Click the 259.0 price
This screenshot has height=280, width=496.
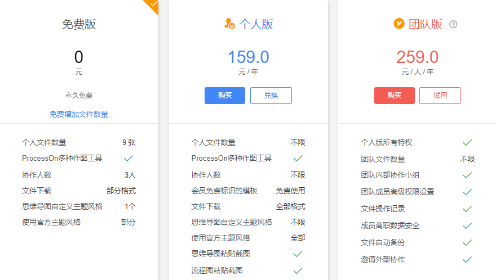coord(418,57)
